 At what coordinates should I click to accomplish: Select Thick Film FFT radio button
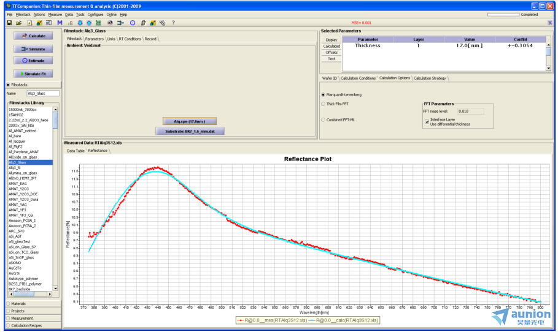coord(323,104)
